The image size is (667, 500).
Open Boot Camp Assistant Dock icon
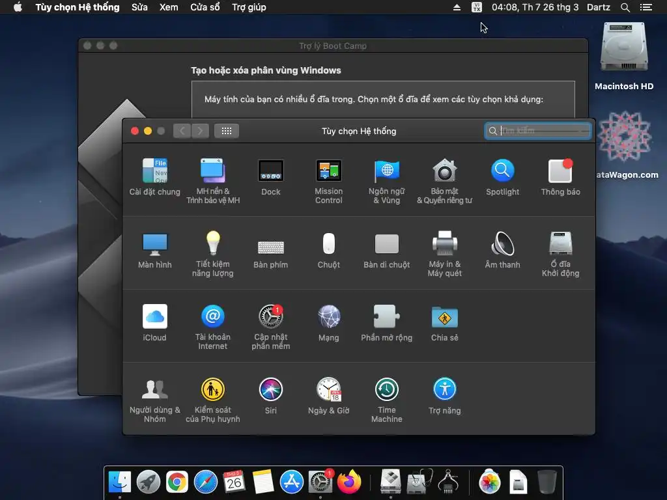[x=391, y=482]
